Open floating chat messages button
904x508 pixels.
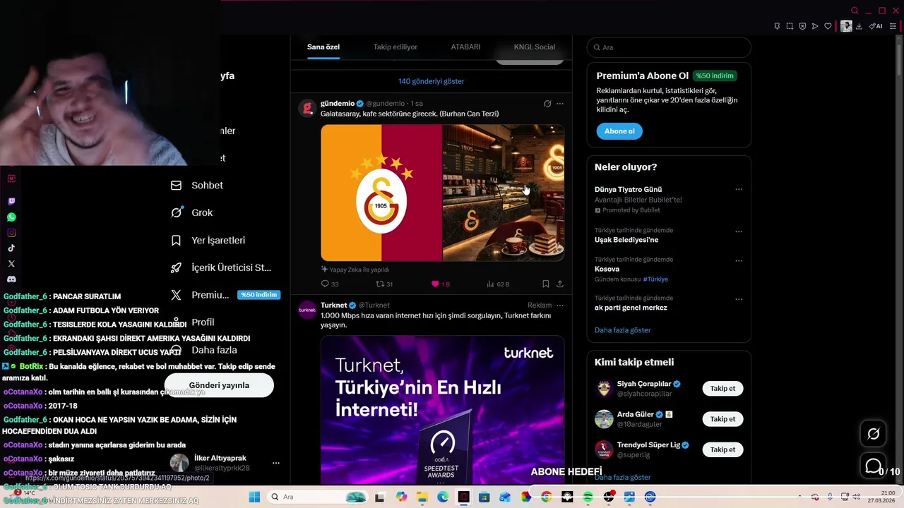click(873, 466)
